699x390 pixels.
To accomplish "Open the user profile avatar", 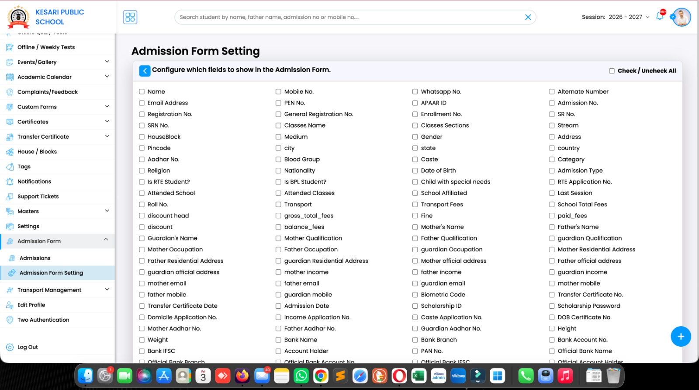I will tap(682, 17).
